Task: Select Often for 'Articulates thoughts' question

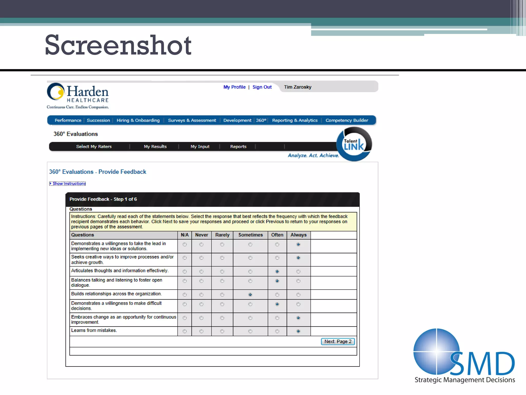Action: point(277,272)
